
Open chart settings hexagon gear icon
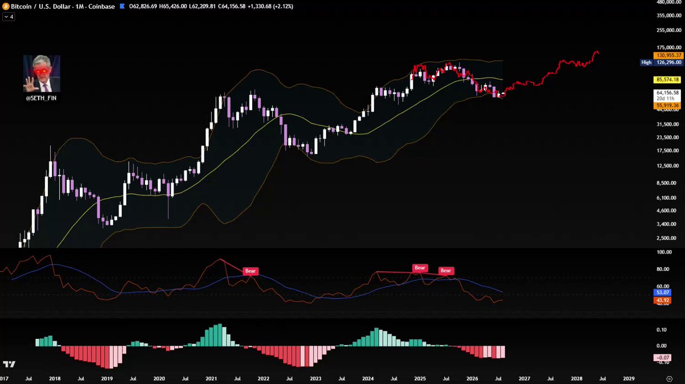(669, 378)
